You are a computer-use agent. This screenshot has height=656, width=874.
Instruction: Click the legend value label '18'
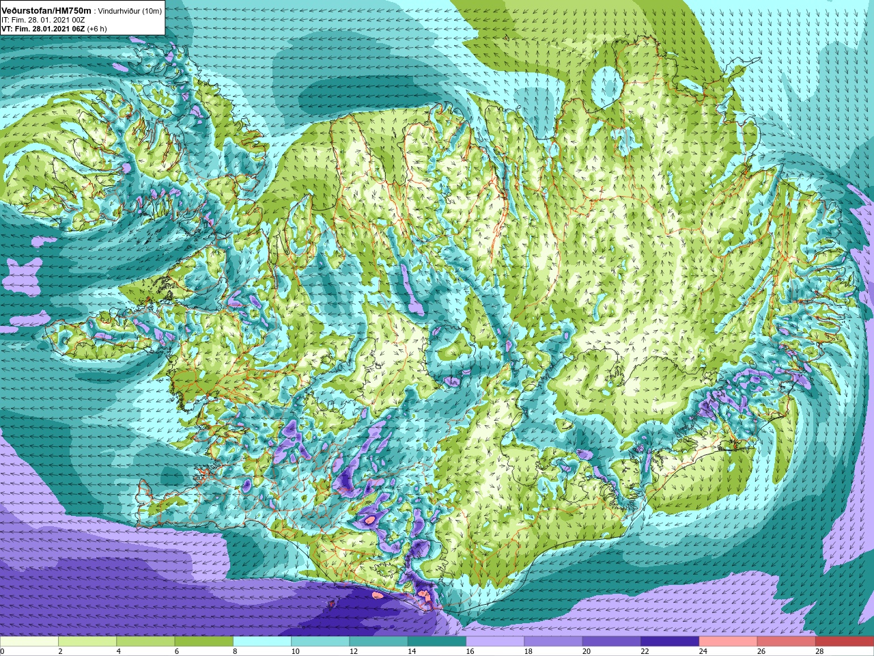(528, 651)
